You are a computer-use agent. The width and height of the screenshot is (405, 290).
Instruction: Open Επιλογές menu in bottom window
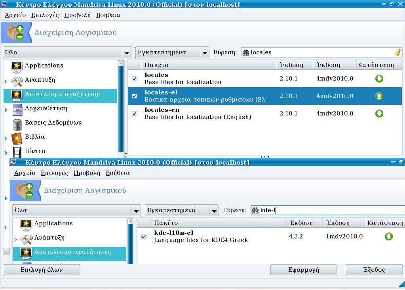(55, 173)
